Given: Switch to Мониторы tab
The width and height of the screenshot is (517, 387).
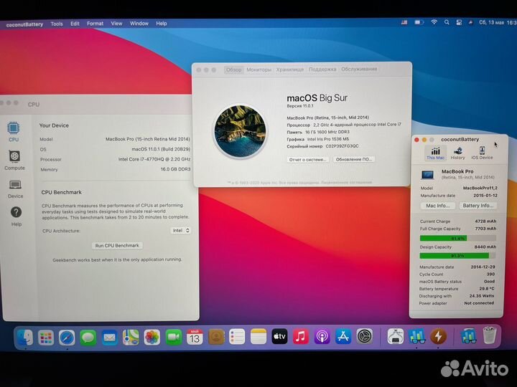Looking at the screenshot, I should pyautogui.click(x=258, y=70).
